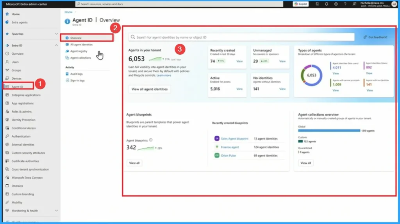The image size is (400, 224).
Task: Click the Agent blueprints info icon
Action: 151,140
